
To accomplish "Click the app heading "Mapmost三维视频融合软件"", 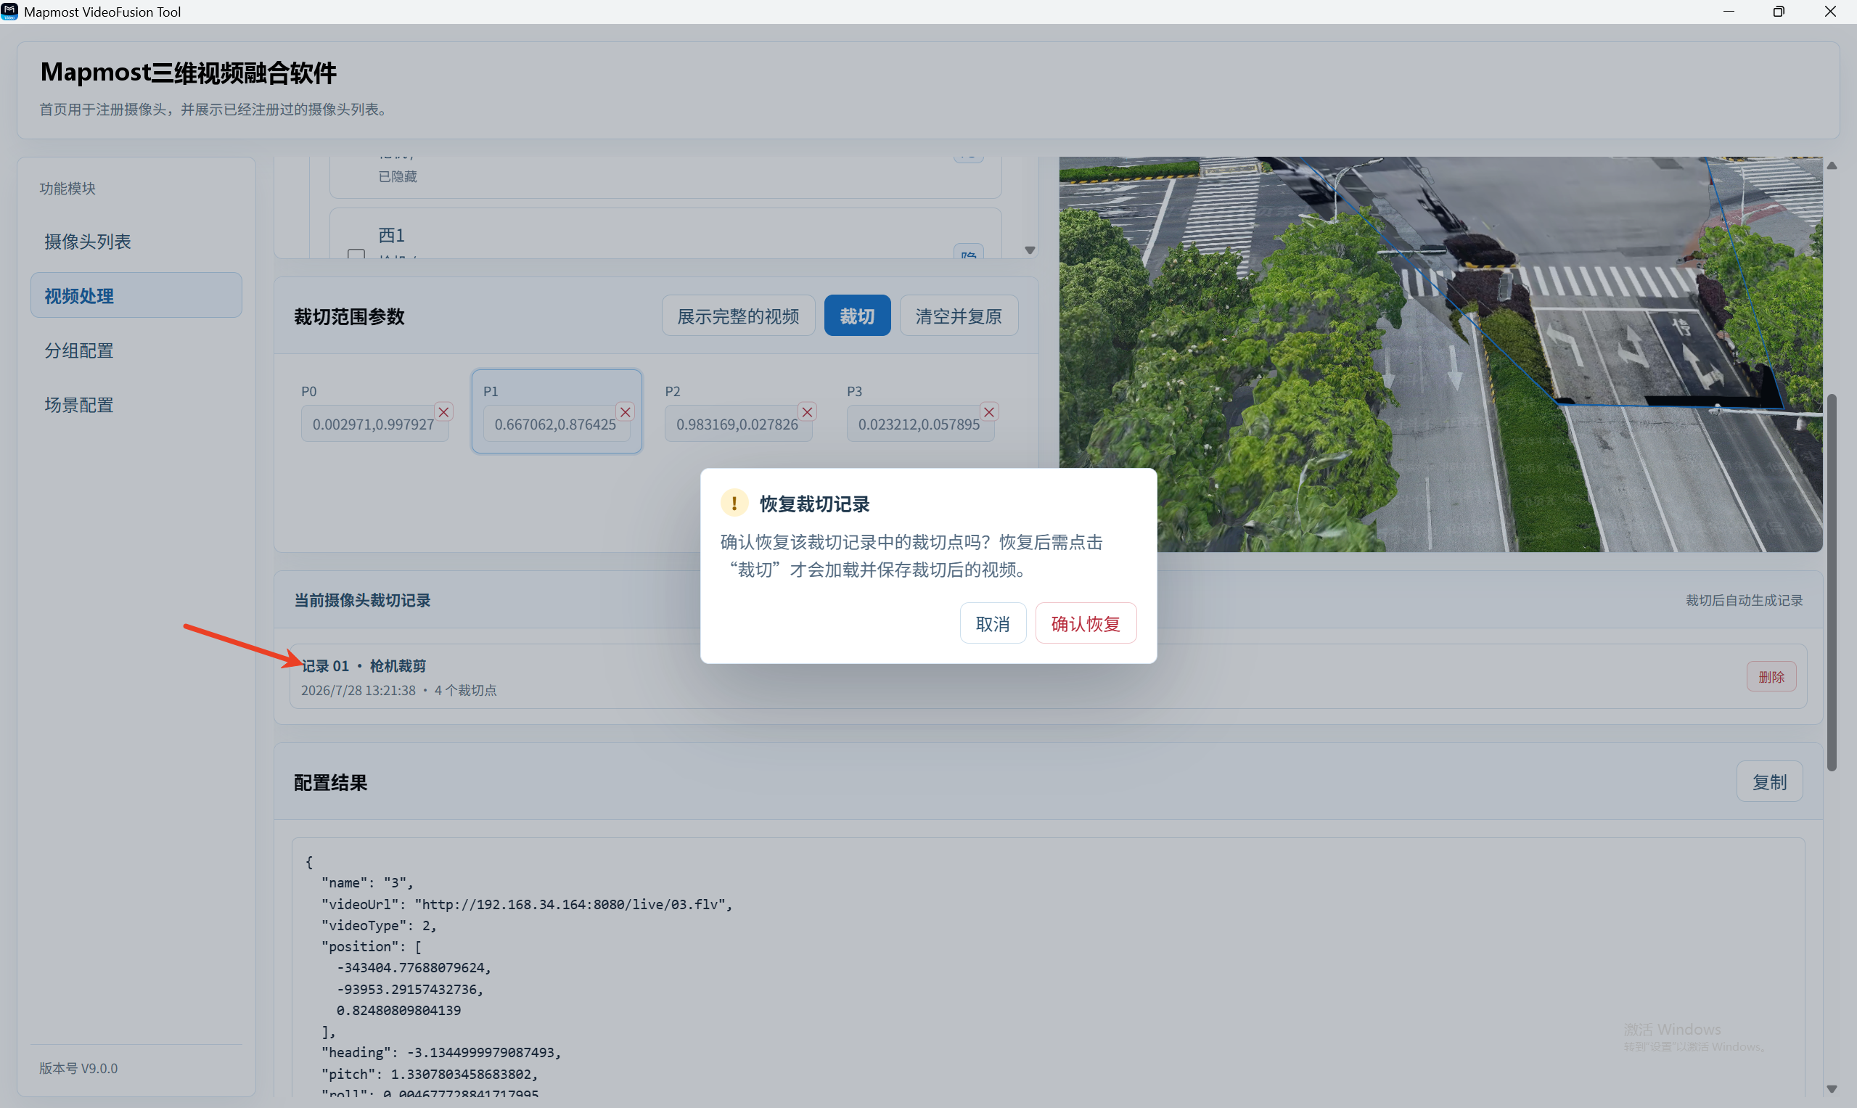I will click(x=189, y=73).
